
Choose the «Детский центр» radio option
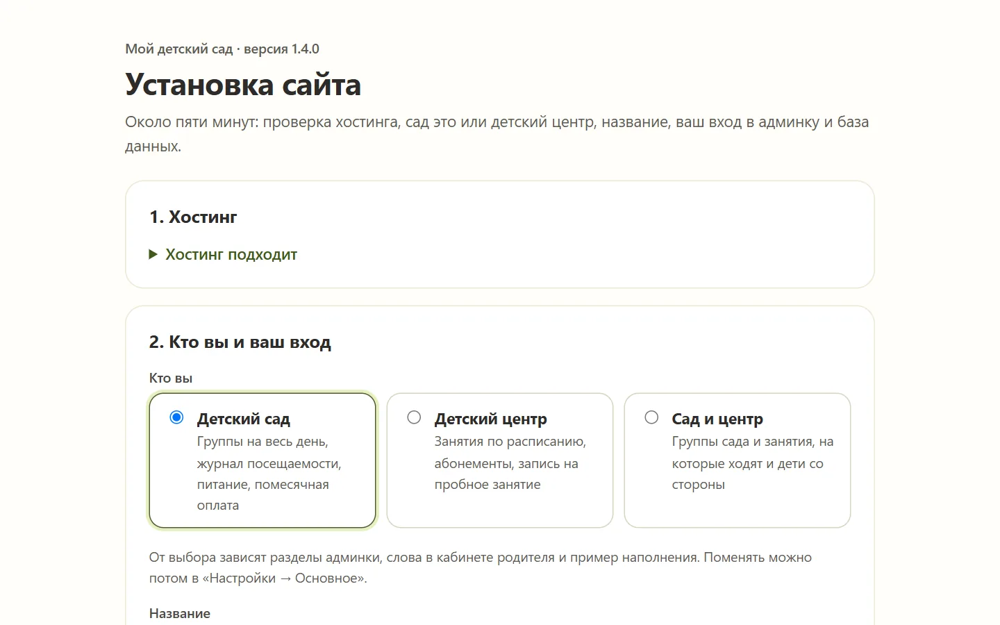pyautogui.click(x=414, y=417)
